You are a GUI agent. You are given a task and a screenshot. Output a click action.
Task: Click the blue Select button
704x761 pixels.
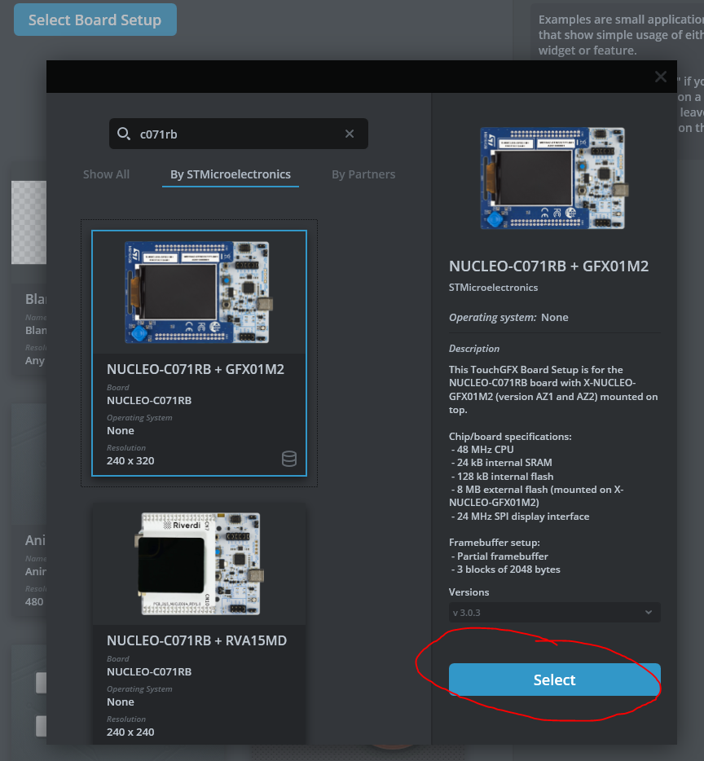[x=554, y=680]
